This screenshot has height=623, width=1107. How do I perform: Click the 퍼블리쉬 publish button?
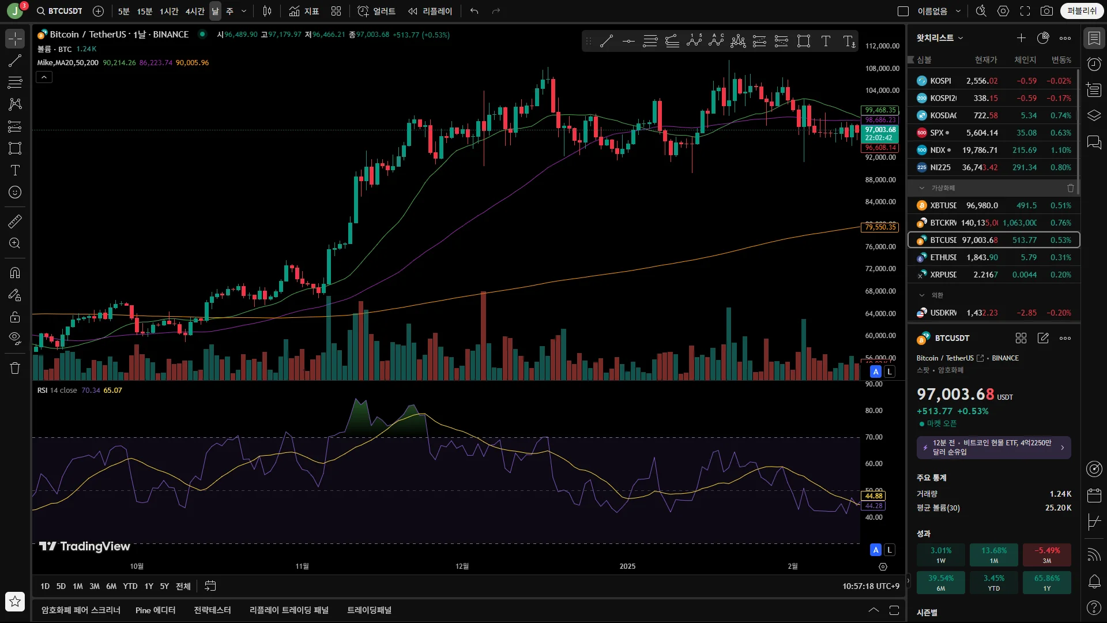(1082, 11)
